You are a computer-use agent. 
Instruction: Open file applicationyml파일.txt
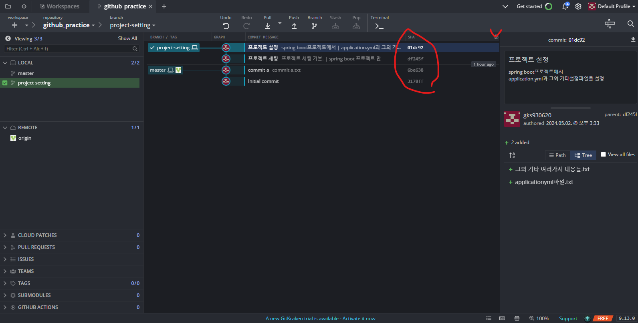[544, 182]
